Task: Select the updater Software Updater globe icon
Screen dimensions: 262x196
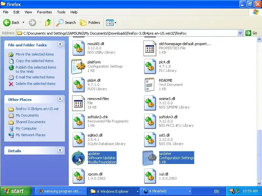Action: (x=78, y=158)
